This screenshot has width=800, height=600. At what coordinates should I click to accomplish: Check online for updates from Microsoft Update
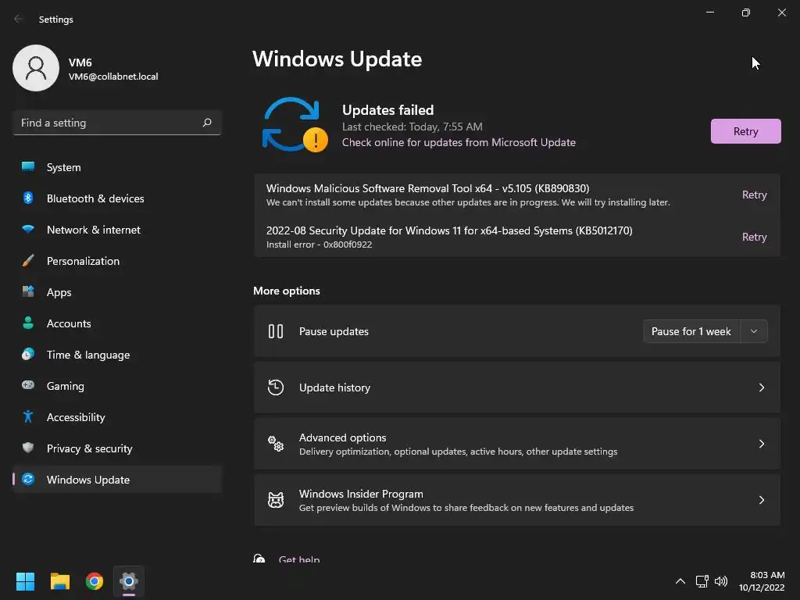point(459,142)
